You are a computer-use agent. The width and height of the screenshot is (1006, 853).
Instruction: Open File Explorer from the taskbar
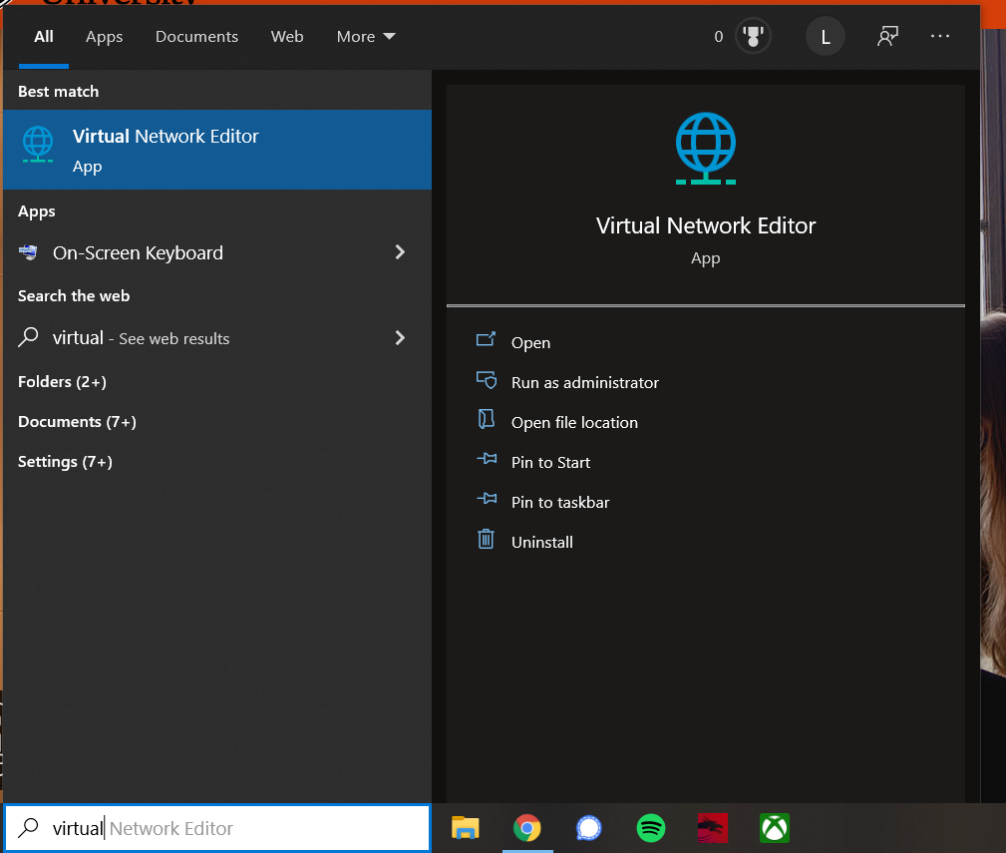pos(466,828)
